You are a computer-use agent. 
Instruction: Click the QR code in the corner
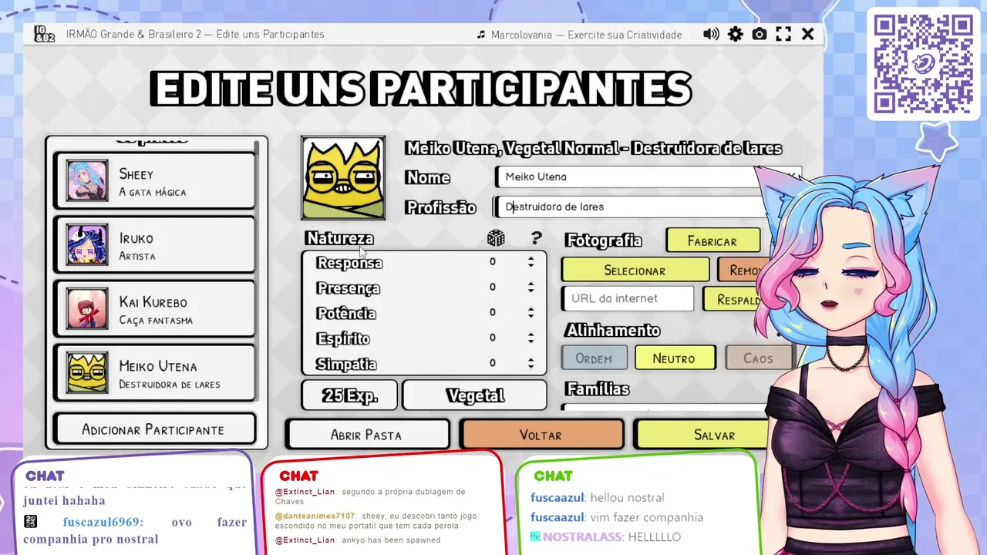pyautogui.click(x=923, y=64)
